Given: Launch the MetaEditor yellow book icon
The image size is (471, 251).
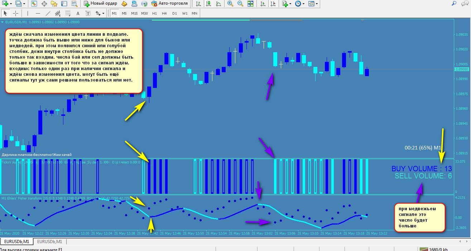Looking at the screenshot, I should [124, 4].
